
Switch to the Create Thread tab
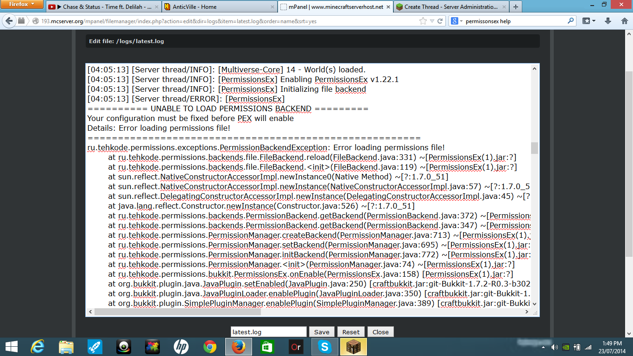point(450,7)
